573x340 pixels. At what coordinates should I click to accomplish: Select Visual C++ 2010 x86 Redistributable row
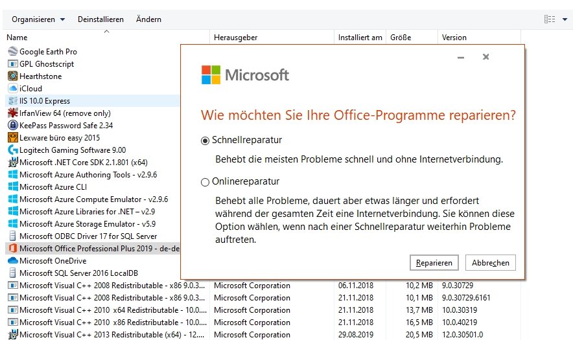pos(263,322)
